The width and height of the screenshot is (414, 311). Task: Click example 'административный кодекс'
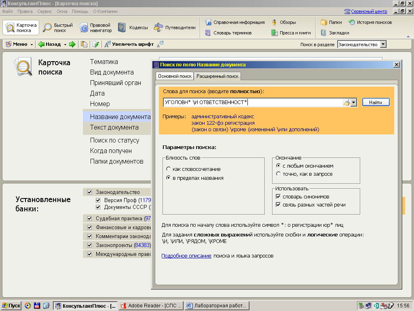223,116
